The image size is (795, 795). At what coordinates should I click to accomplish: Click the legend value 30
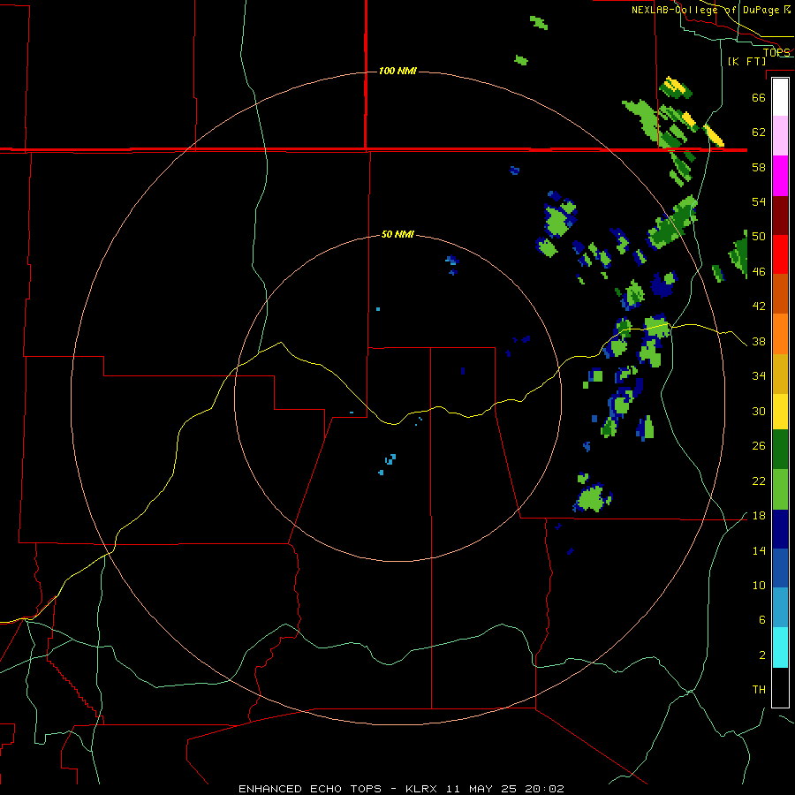[x=759, y=411]
